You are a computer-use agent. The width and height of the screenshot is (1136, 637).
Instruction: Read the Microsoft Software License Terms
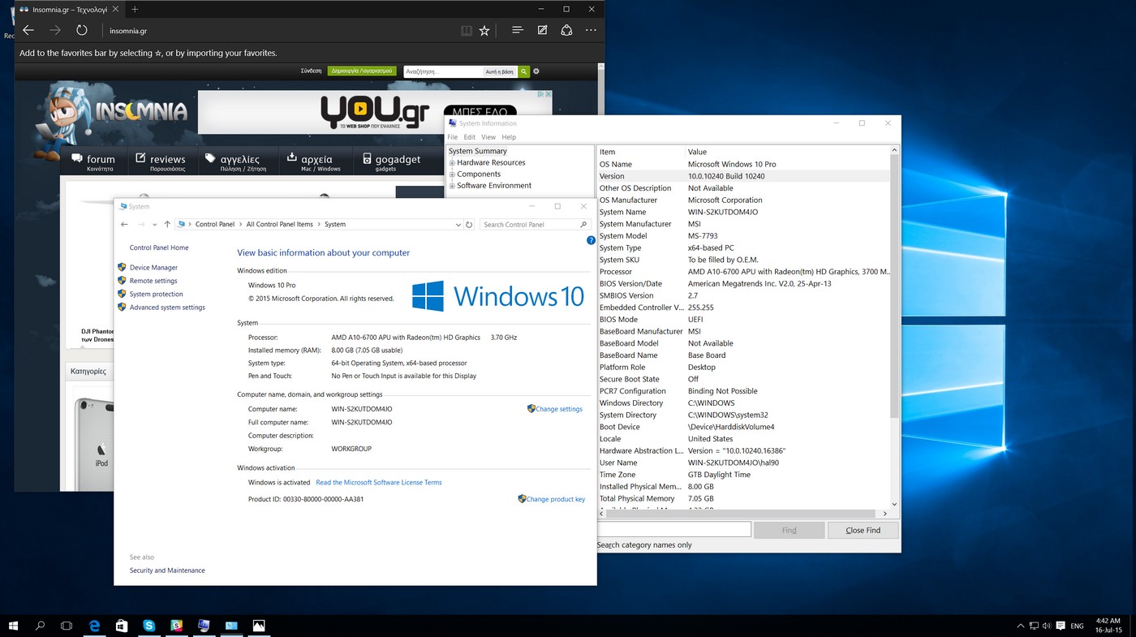pos(379,482)
